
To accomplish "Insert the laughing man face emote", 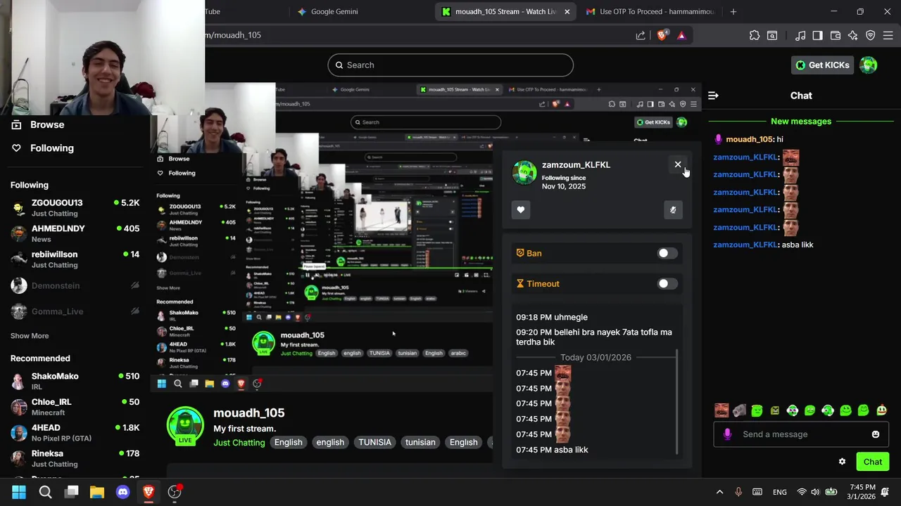I will pos(722,410).
